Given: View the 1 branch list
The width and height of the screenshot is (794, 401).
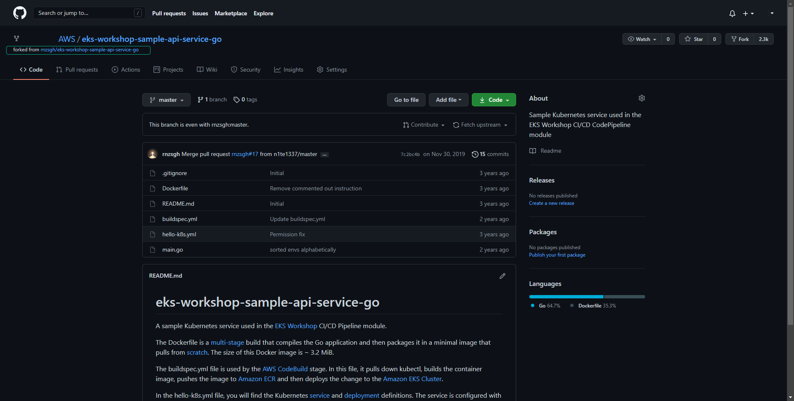Looking at the screenshot, I should pos(212,99).
